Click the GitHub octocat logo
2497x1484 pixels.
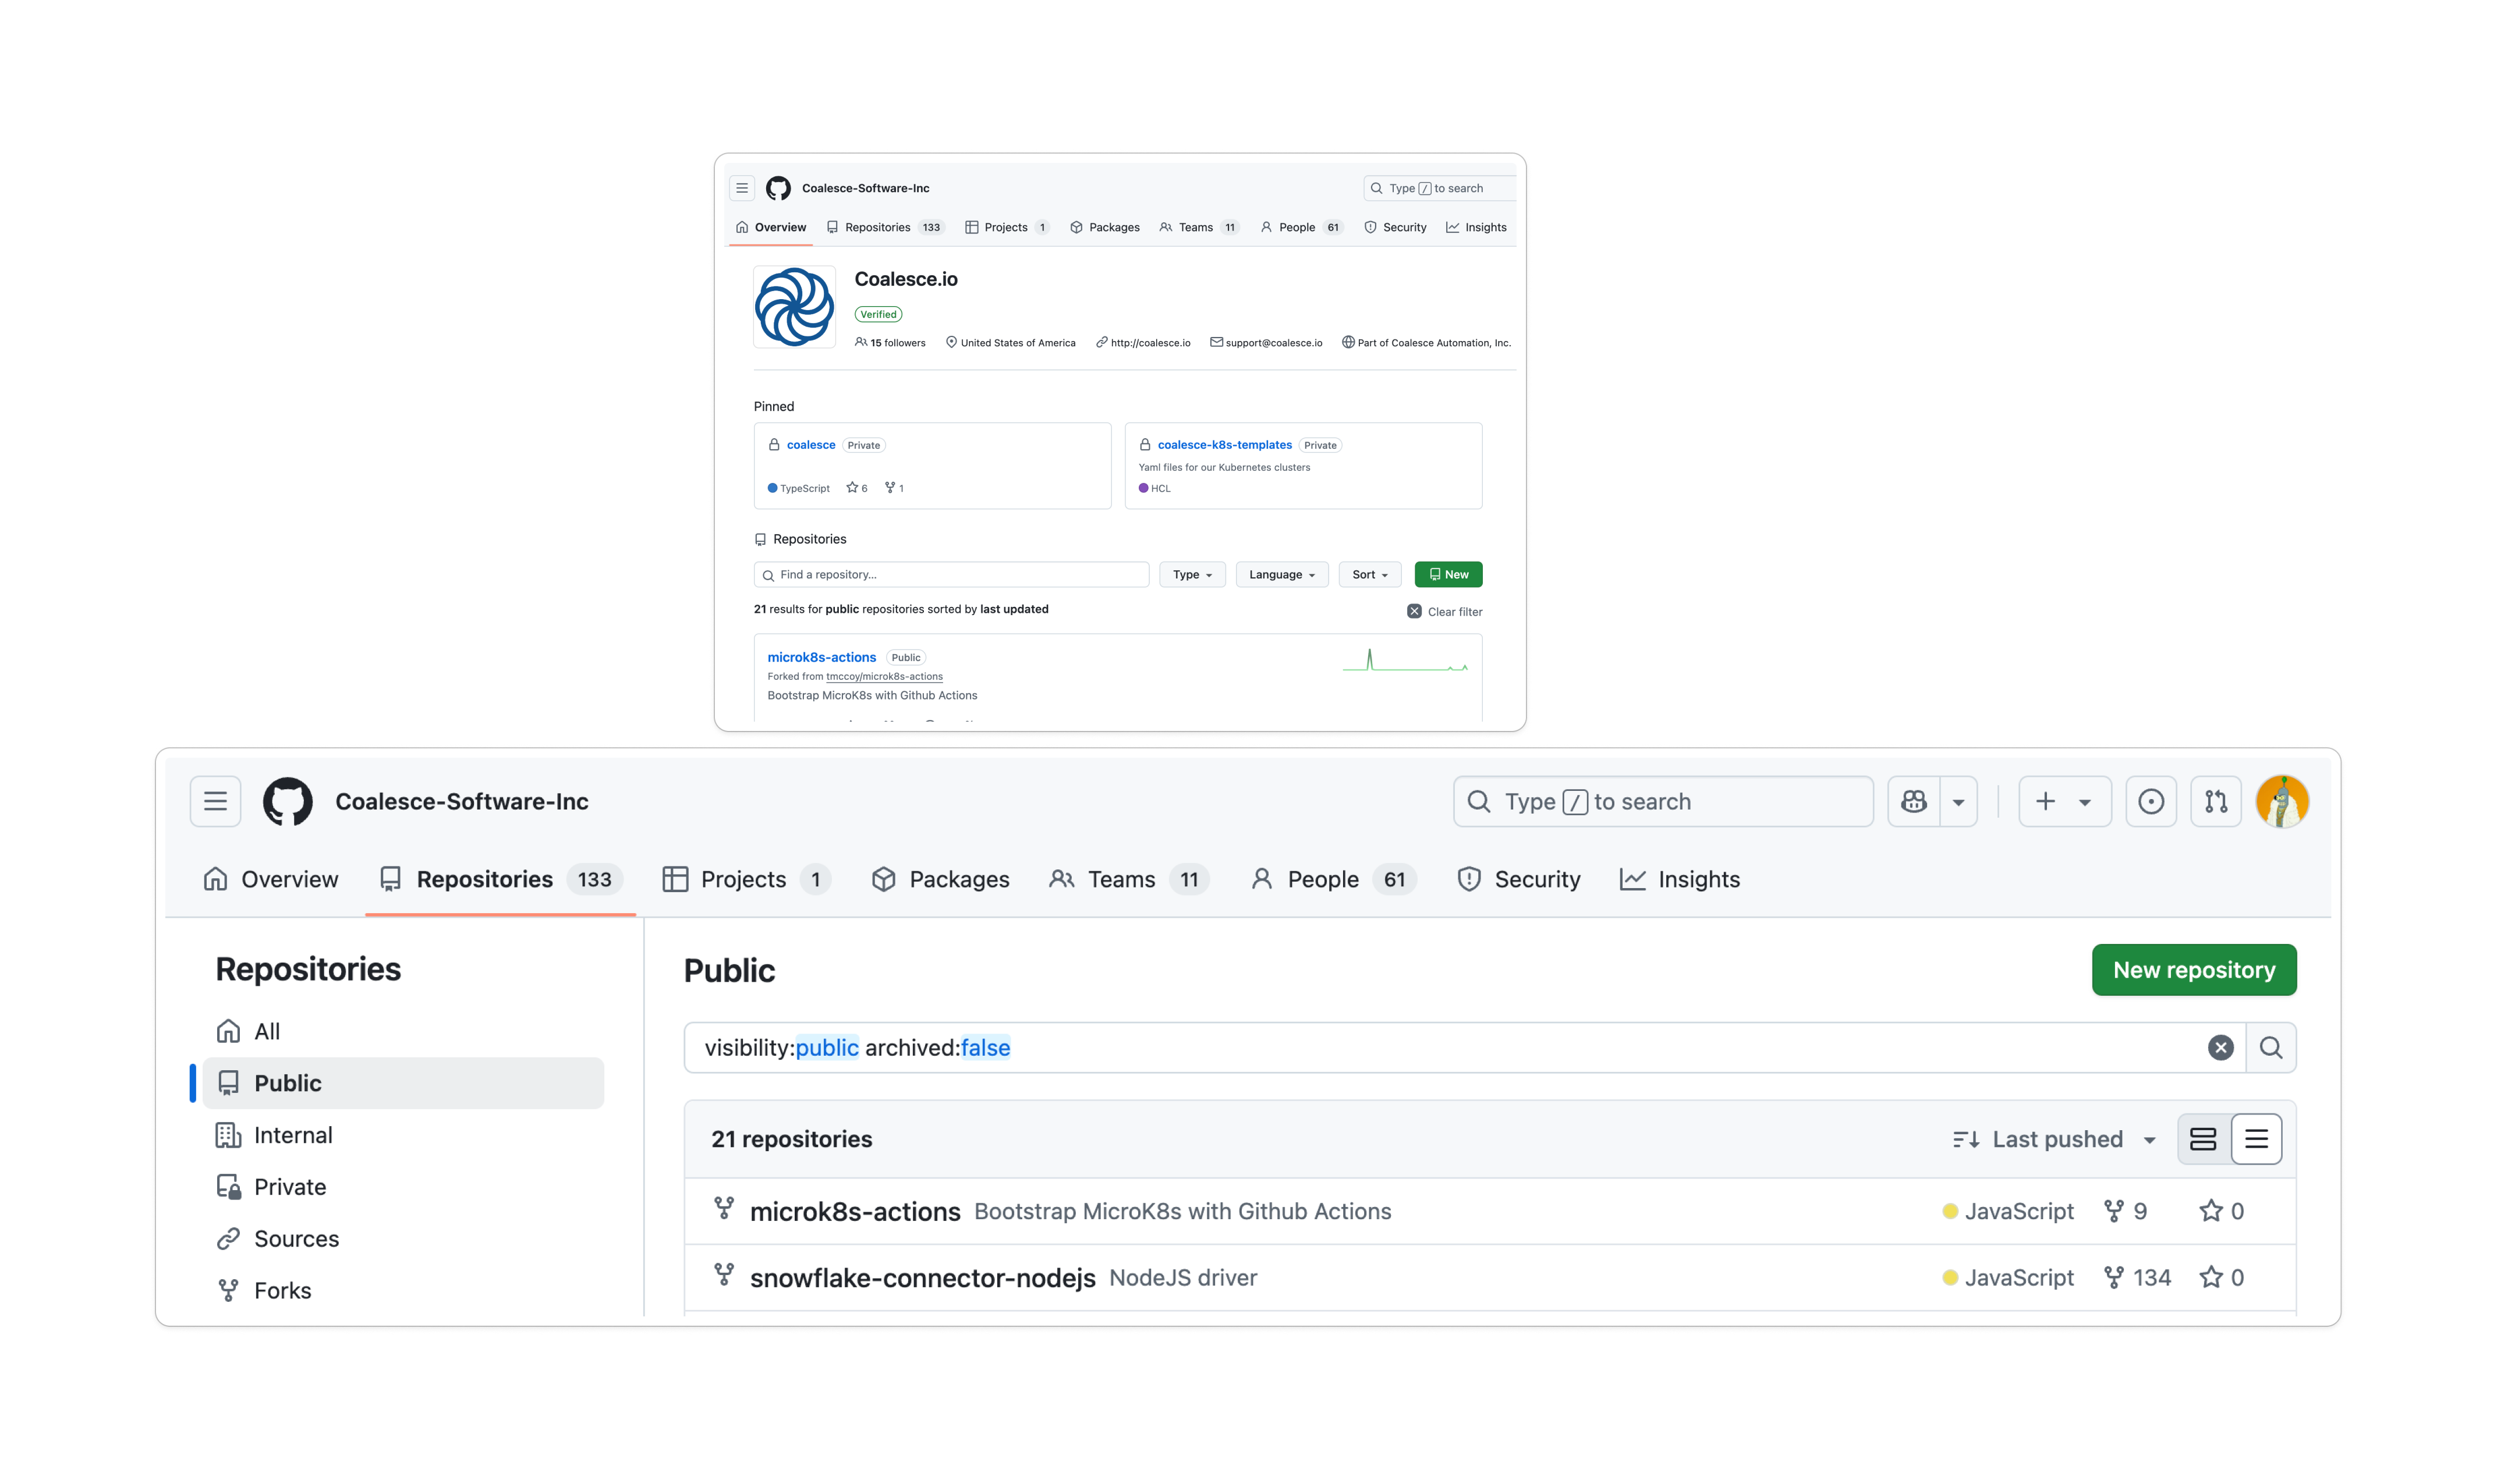289,801
